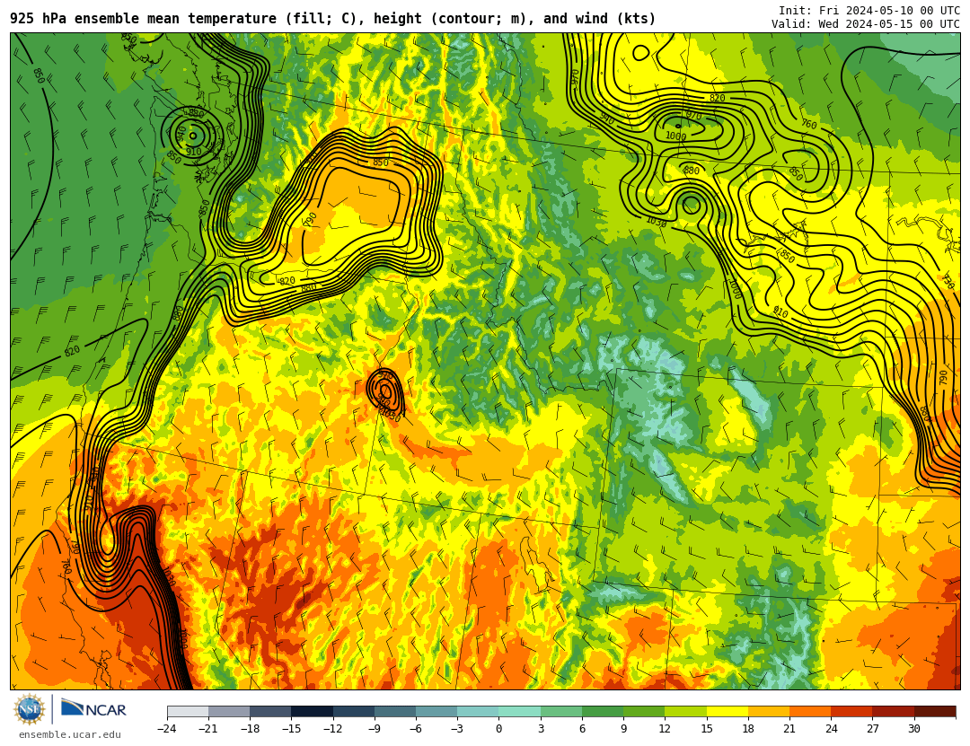Pick the -18 to -15 slate swatch

[271, 711]
